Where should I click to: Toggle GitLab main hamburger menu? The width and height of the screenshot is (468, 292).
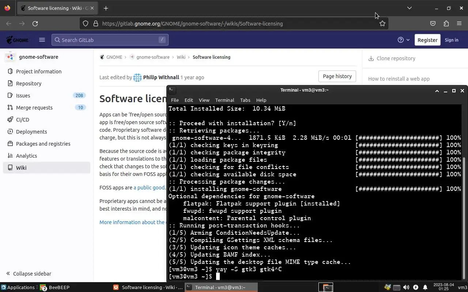pos(42,40)
